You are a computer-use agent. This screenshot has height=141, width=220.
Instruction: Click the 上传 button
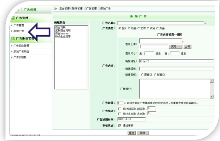click(187, 47)
